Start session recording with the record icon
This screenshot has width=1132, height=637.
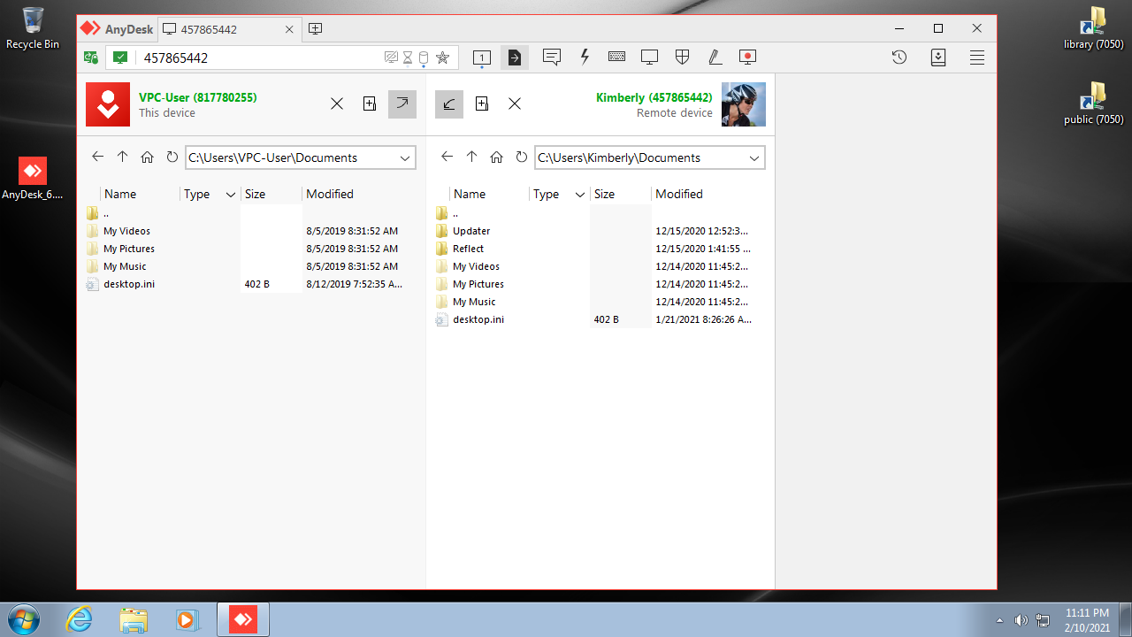(x=747, y=58)
